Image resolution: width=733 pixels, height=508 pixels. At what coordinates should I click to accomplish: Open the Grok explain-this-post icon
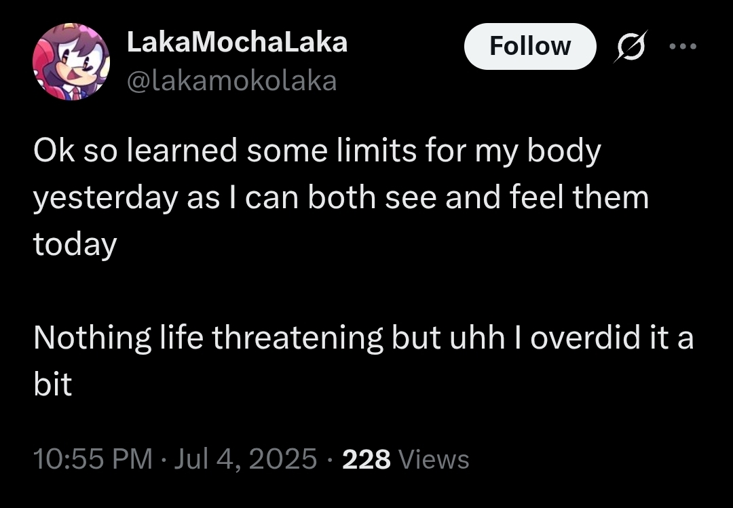click(631, 46)
